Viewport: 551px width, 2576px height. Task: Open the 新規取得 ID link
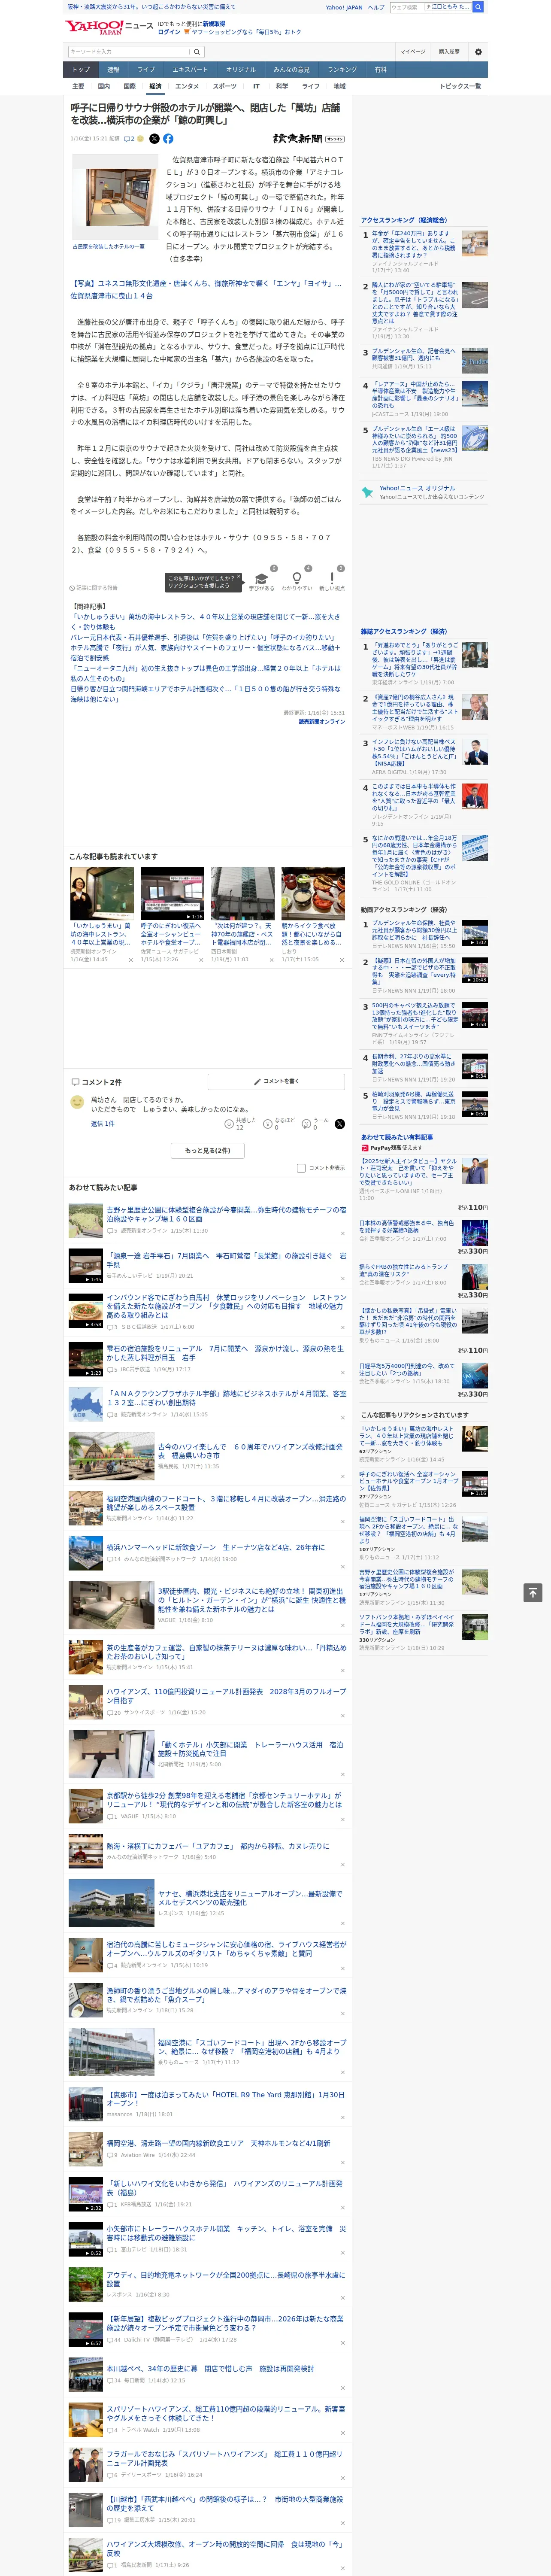pyautogui.click(x=214, y=23)
